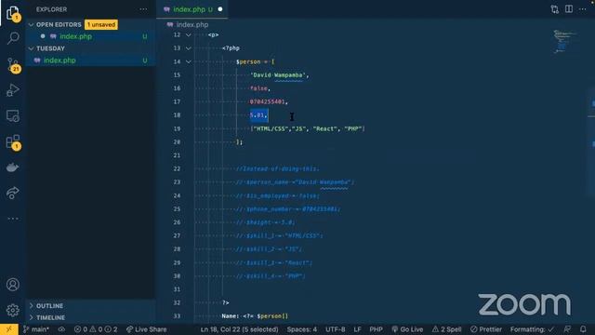The image size is (595, 335).
Task: Expand Timeline section
Action: click(31, 317)
